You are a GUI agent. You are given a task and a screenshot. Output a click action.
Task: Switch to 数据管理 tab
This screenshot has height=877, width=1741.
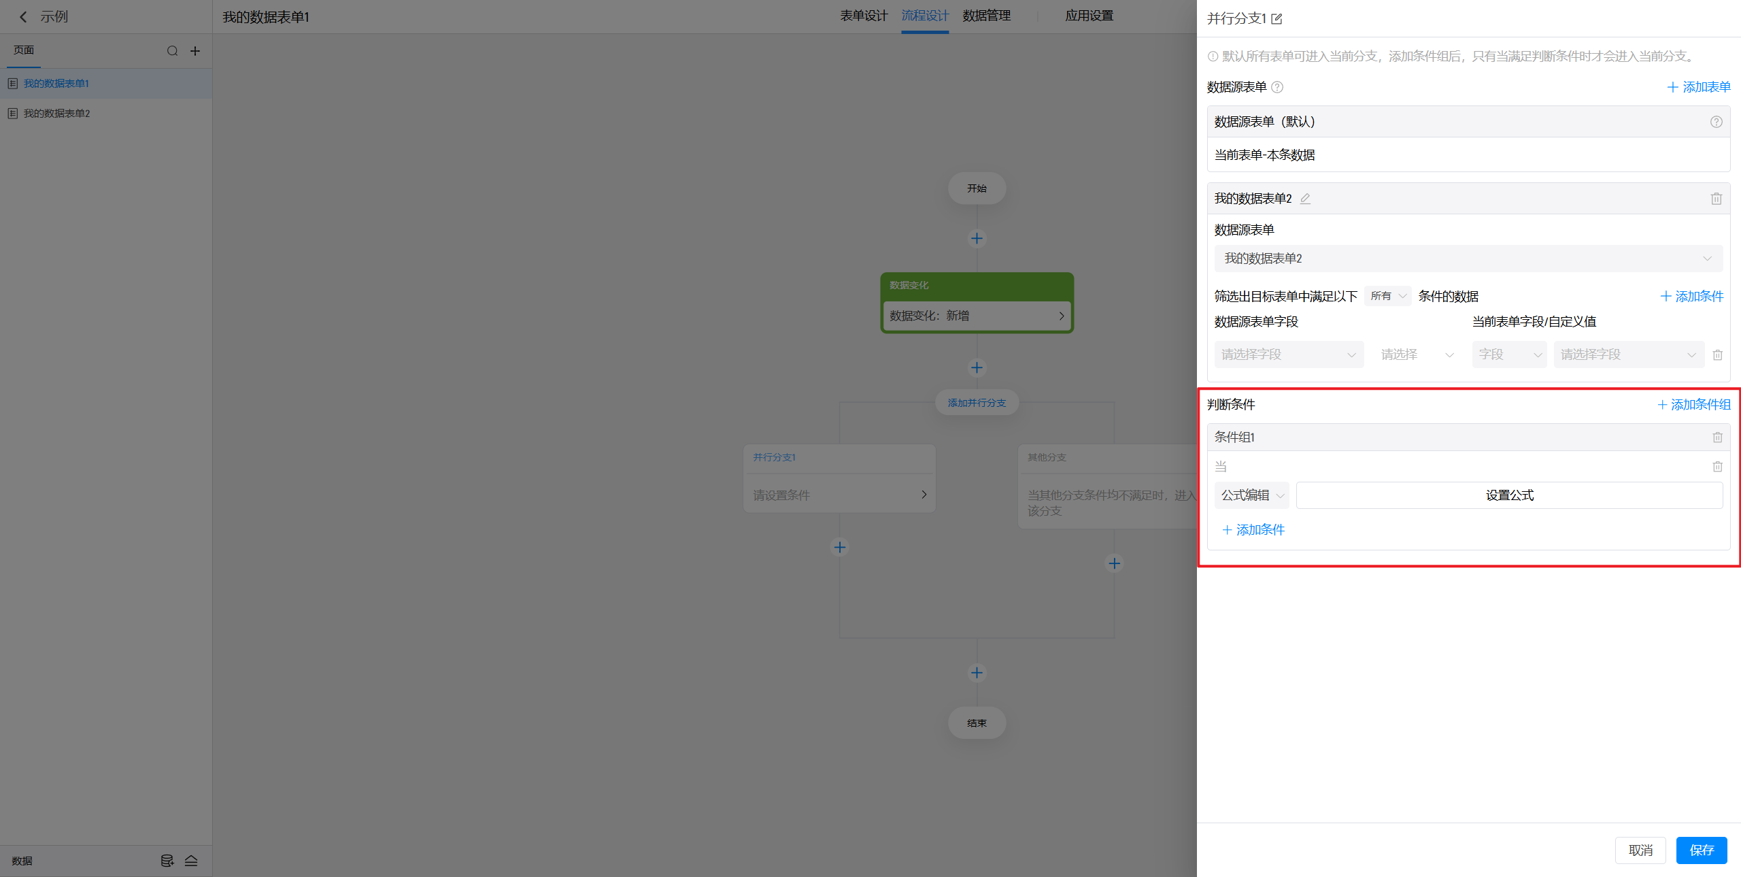(986, 16)
